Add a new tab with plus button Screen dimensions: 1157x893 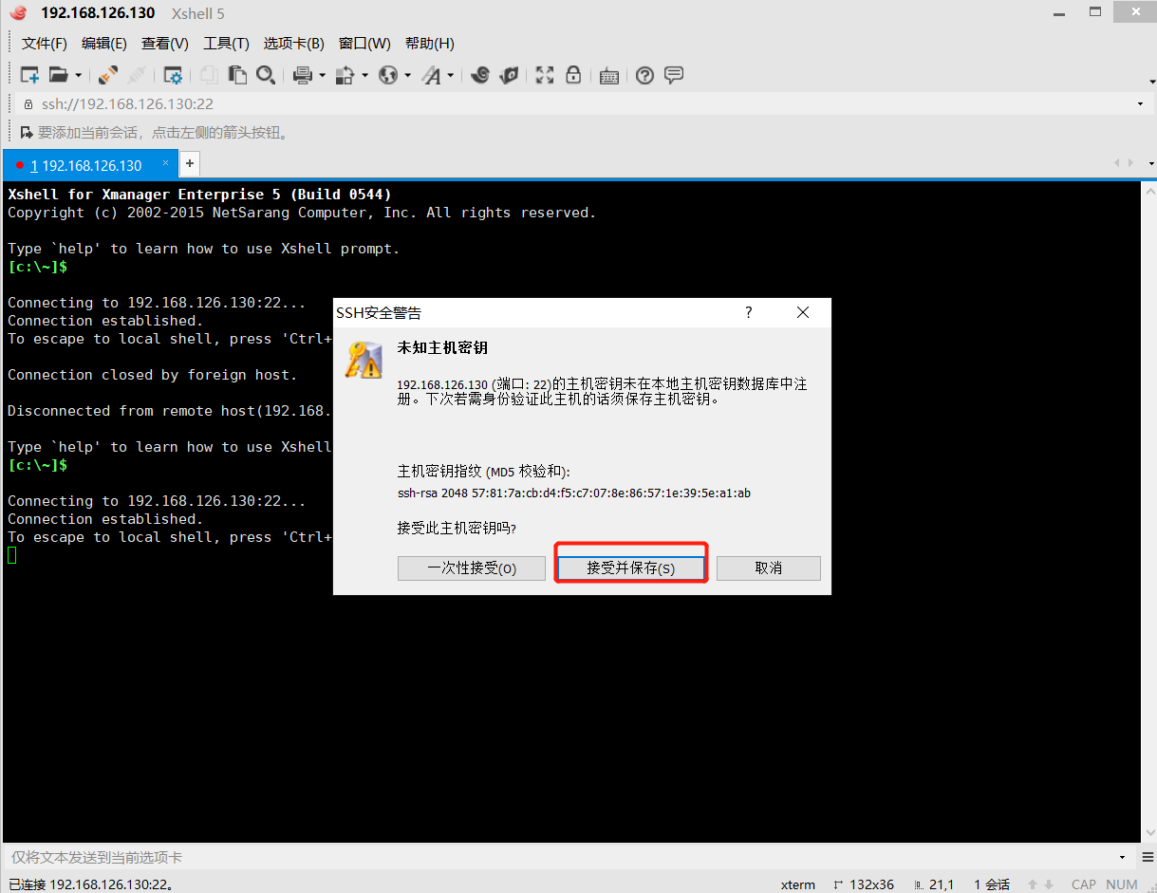[190, 163]
